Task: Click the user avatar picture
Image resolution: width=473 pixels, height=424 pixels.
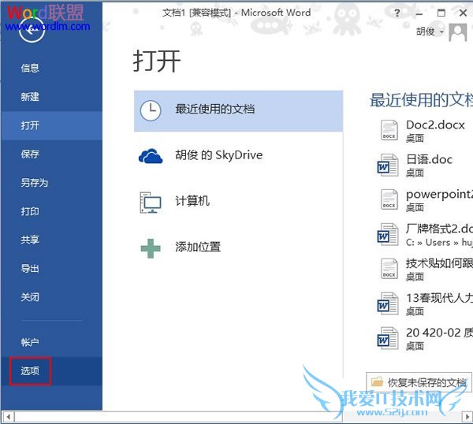Action: point(457,32)
